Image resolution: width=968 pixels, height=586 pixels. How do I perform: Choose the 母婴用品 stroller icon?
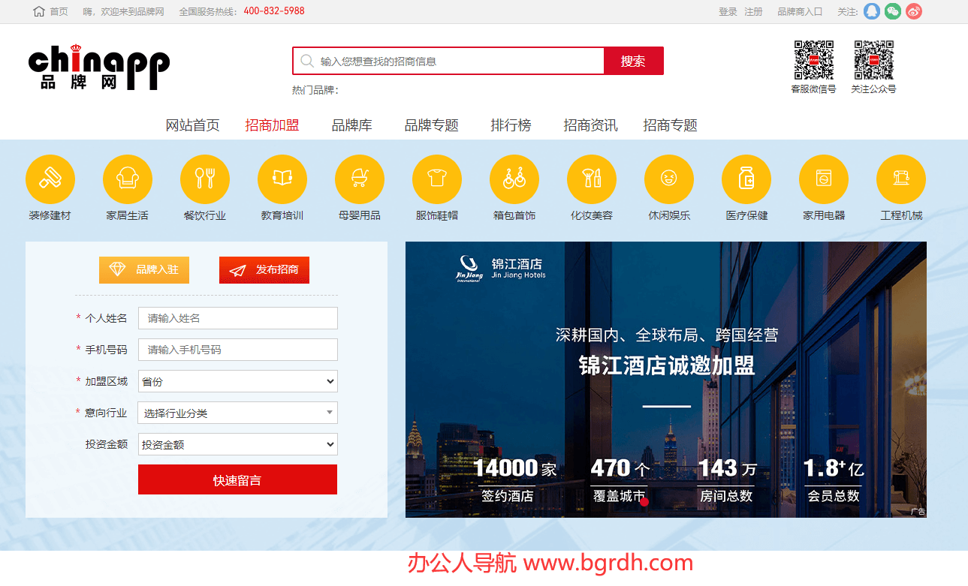360,179
